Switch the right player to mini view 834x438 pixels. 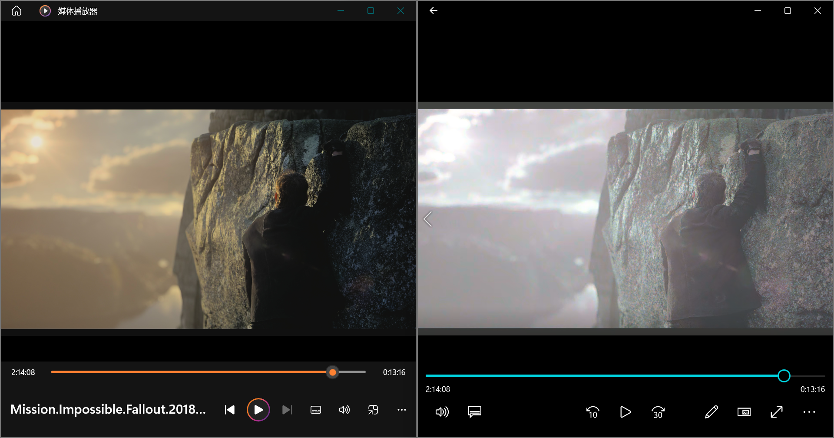[744, 412]
